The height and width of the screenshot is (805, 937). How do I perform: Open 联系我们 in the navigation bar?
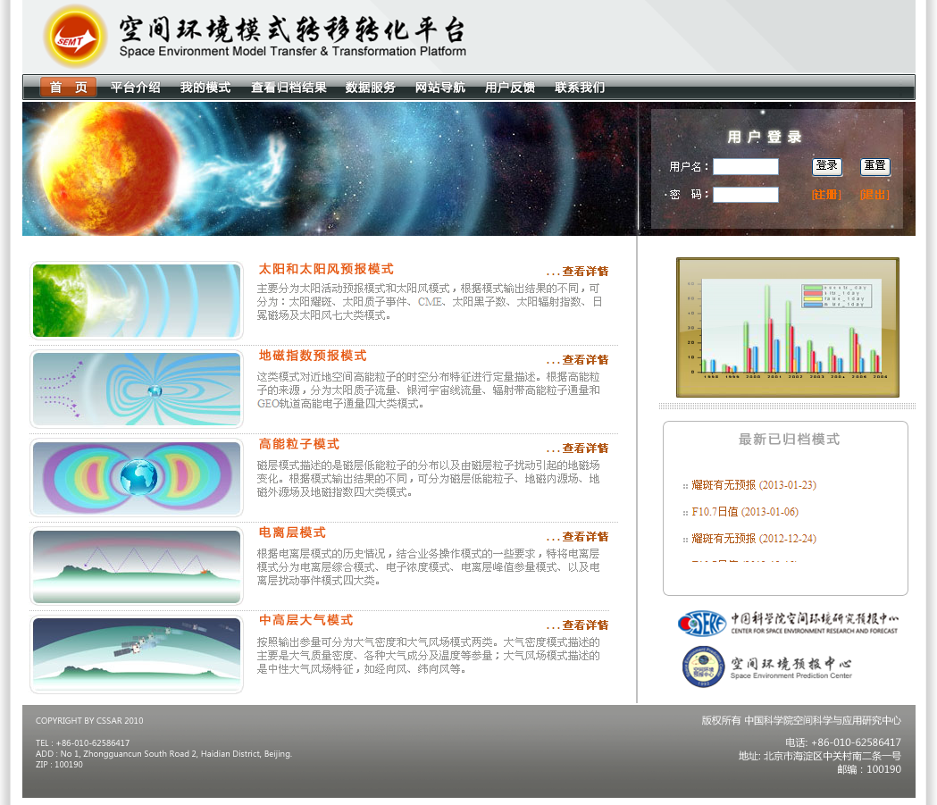[580, 88]
